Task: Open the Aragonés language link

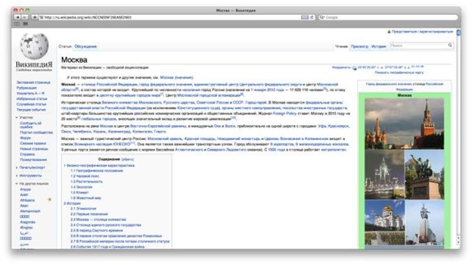Action: pyautogui.click(x=28, y=222)
